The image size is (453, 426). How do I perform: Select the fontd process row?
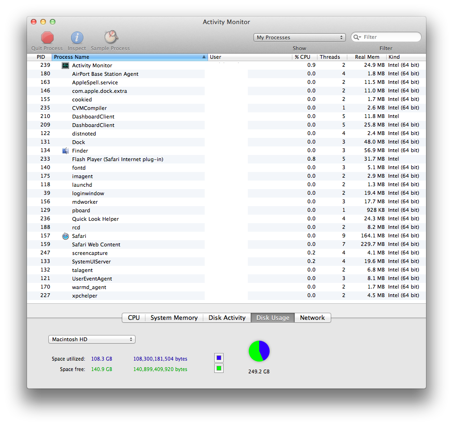pos(226,168)
